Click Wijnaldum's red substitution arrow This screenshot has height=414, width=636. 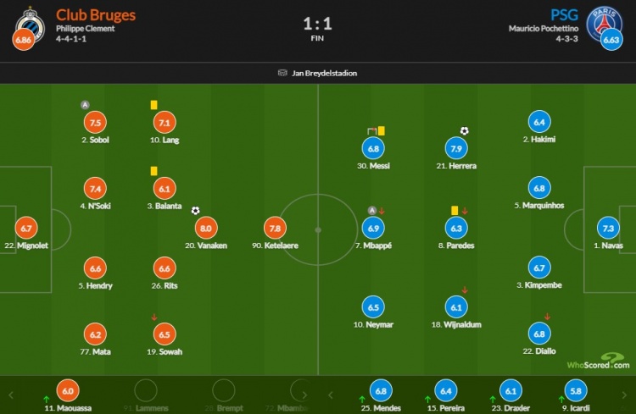[x=465, y=290]
